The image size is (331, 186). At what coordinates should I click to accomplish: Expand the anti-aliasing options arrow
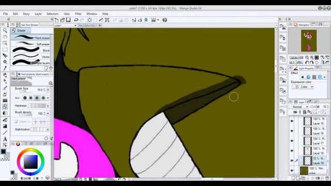(48, 98)
